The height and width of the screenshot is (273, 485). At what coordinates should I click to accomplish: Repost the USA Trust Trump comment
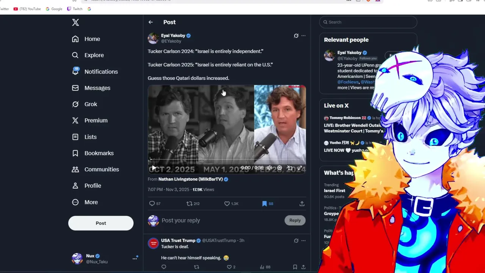[x=196, y=267]
